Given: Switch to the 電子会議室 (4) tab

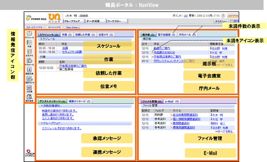Looking at the screenshot, I should (x=166, y=34).
